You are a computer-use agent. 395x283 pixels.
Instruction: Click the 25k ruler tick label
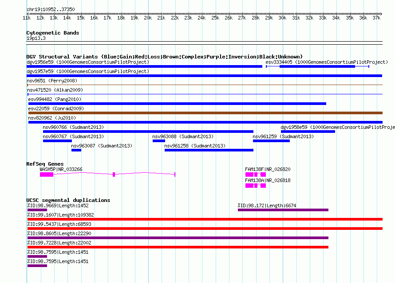coord(215,18)
